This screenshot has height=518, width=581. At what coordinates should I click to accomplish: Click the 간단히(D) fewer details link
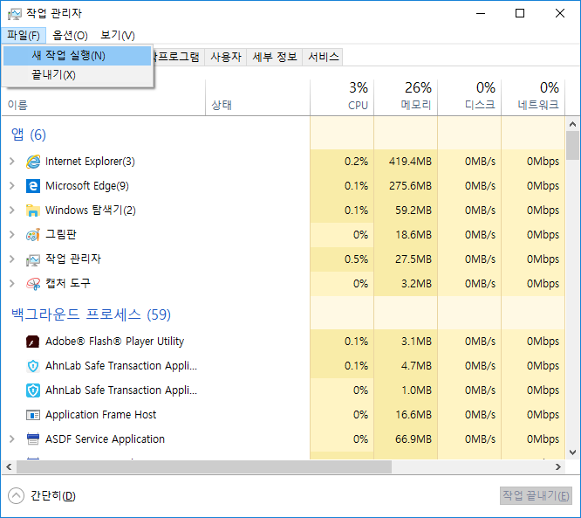click(53, 496)
